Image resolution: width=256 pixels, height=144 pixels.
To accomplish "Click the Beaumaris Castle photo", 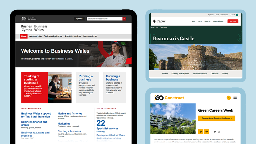I will 196,57.
